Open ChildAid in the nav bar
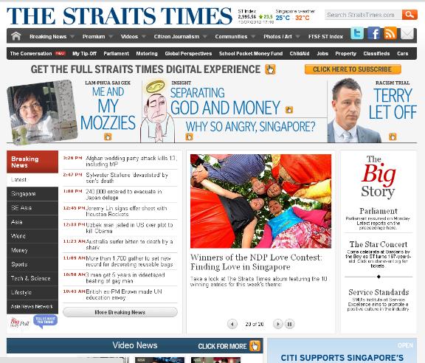The image size is (425, 363). [x=300, y=53]
